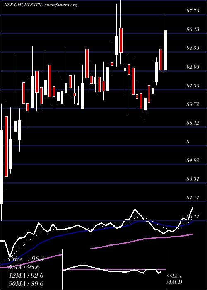Click the <<Live MACD label
This screenshot has height=290, width=207.
(174, 279)
